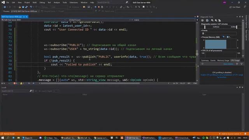Click the Break All pause icon

[95, 7]
